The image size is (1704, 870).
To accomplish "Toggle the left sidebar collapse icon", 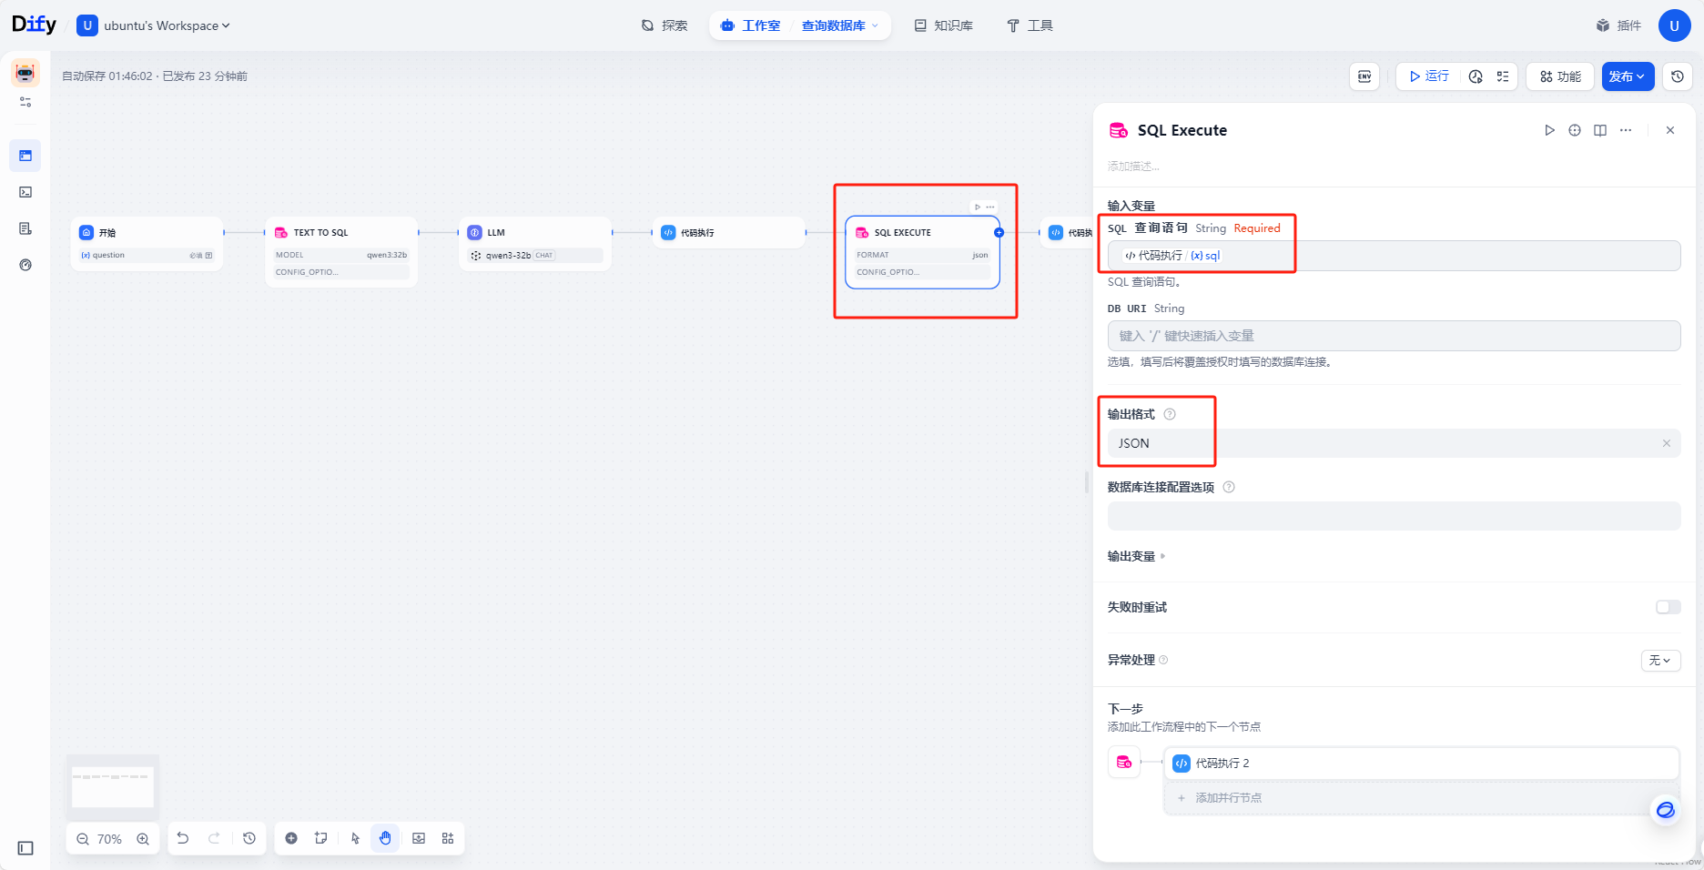I will (25, 848).
